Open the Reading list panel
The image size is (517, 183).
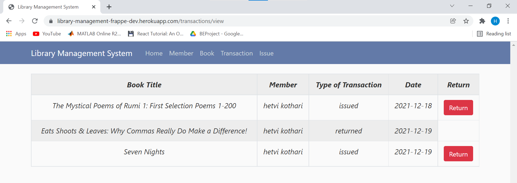[x=494, y=34]
